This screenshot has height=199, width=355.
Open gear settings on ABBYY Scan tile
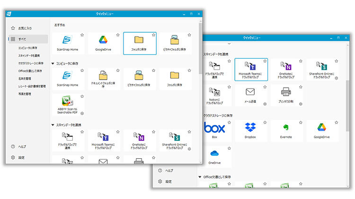[82, 113]
